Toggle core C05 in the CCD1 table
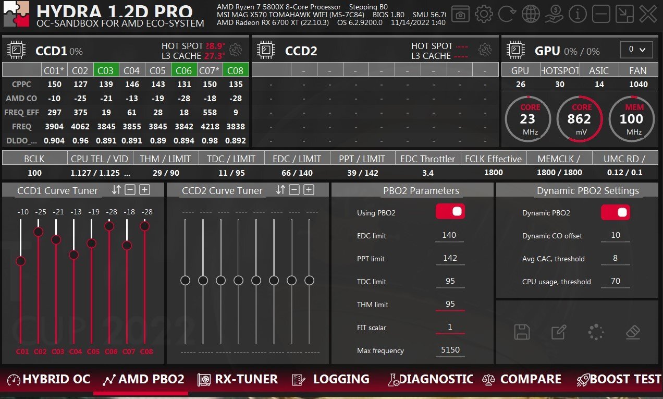 158,70
